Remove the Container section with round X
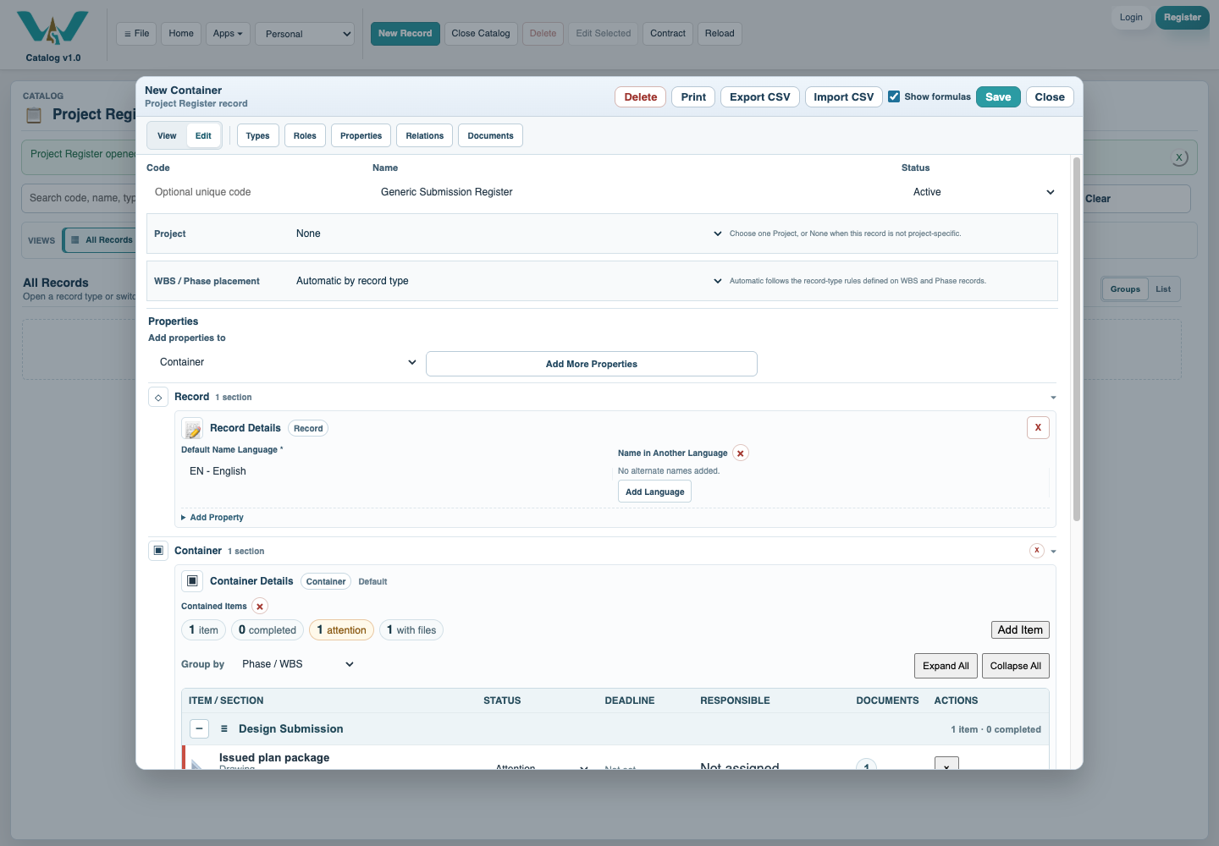The height and width of the screenshot is (846, 1219). click(x=1037, y=551)
